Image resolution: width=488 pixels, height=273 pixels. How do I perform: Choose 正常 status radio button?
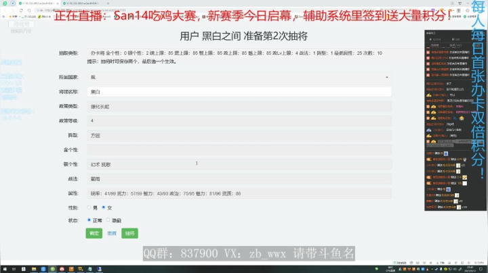[x=89, y=220]
